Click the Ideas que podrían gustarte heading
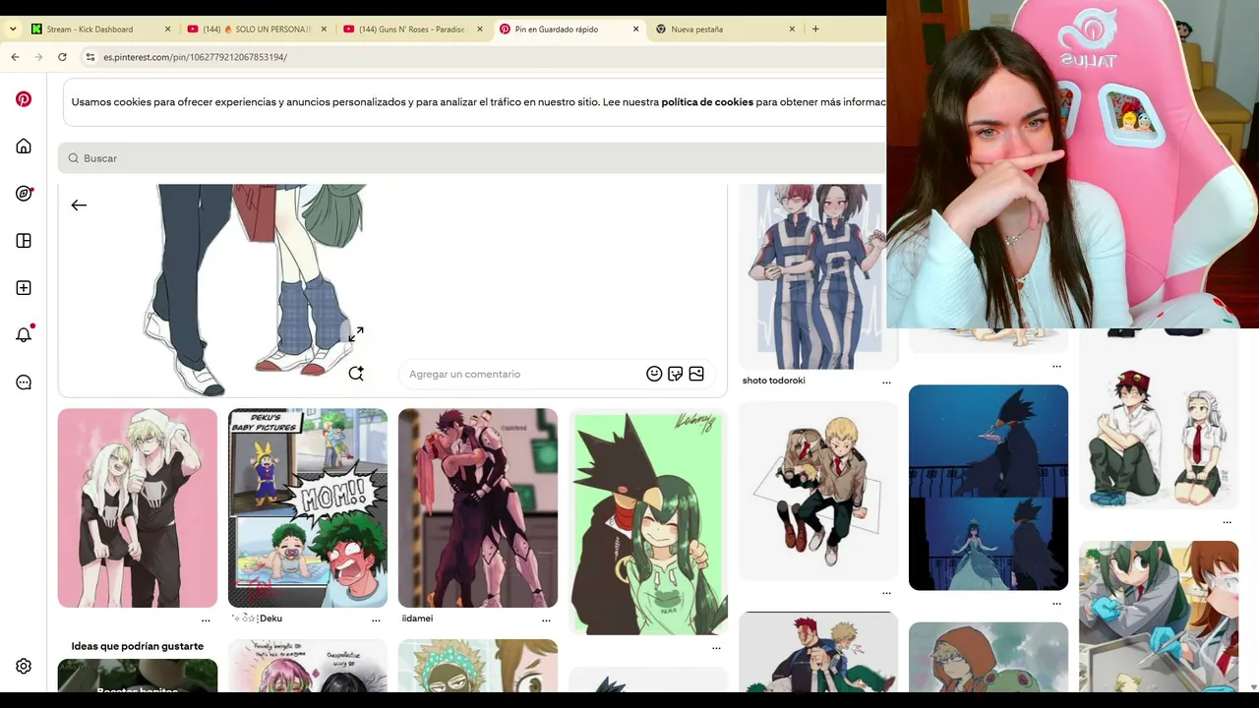Image resolution: width=1259 pixels, height=708 pixels. coord(138,646)
